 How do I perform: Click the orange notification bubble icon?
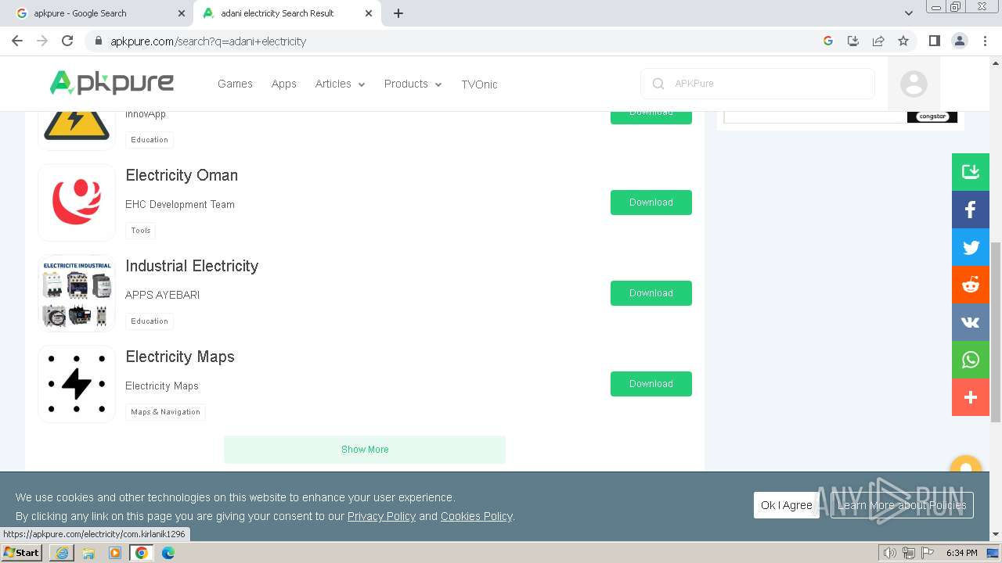click(x=966, y=464)
